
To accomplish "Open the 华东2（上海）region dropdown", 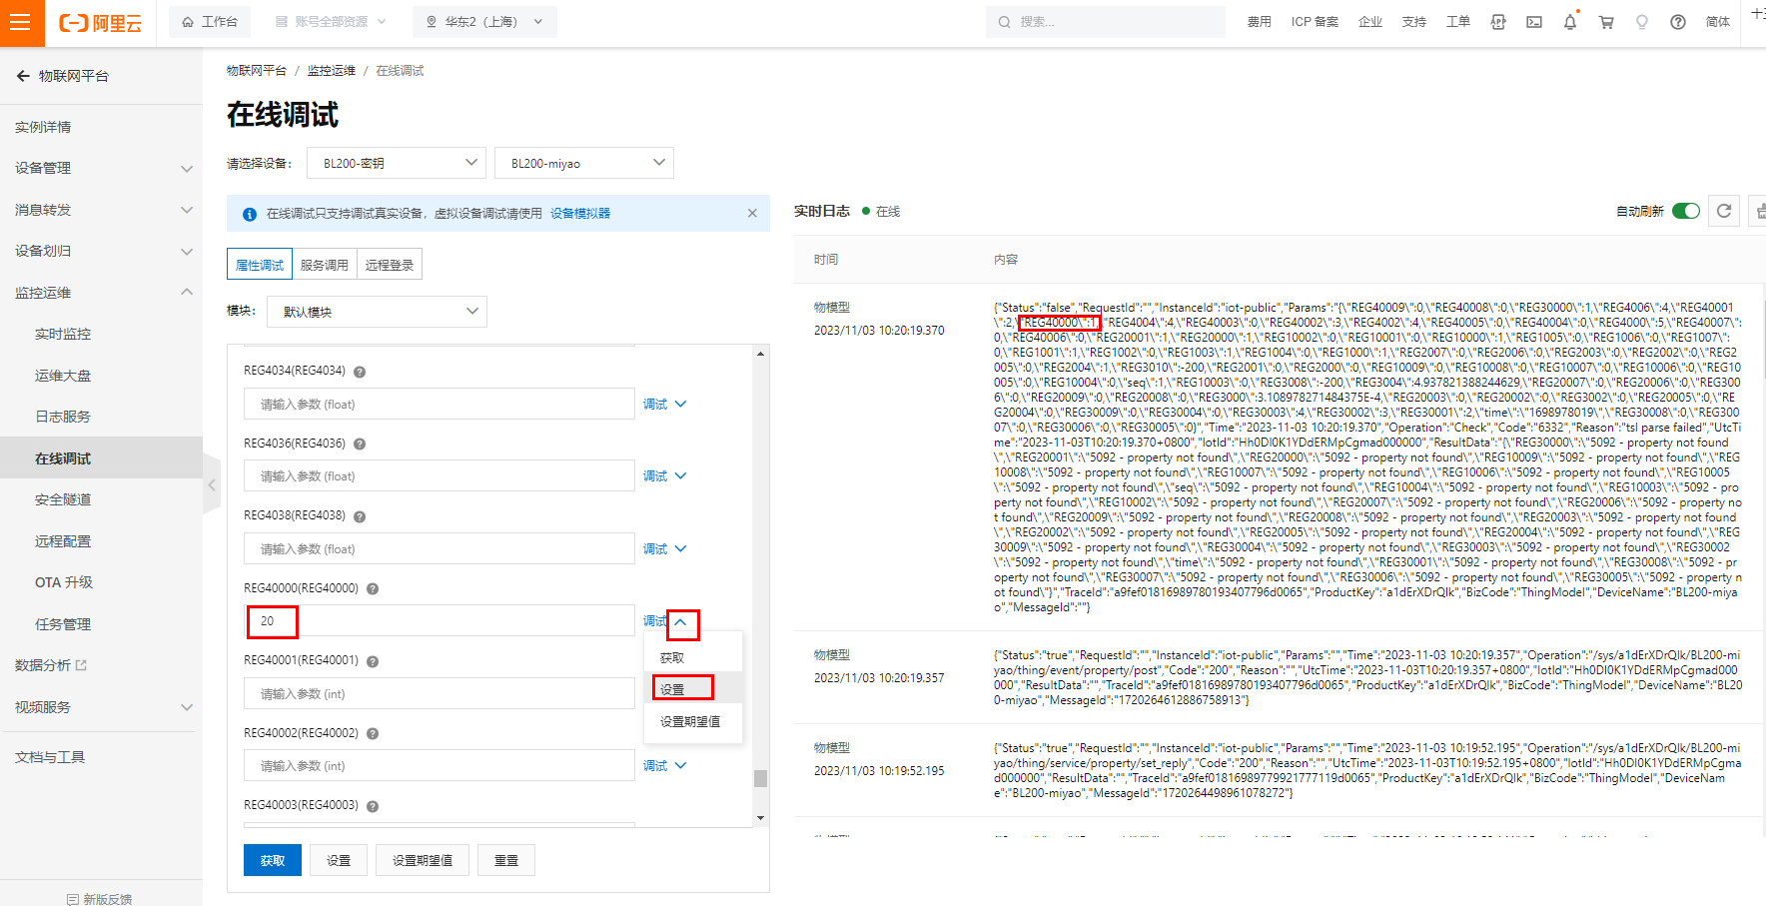I will (x=485, y=22).
